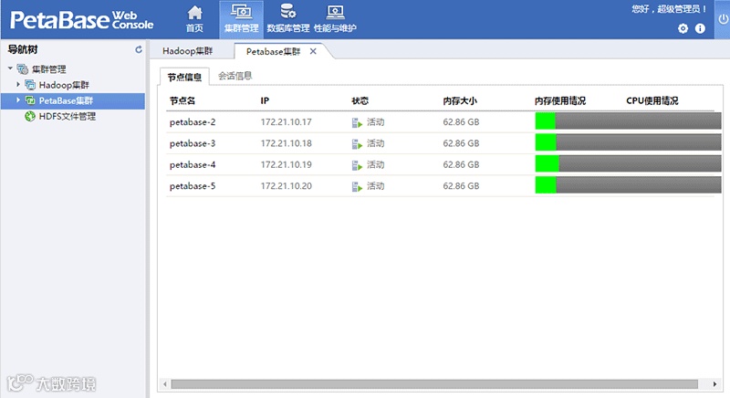The height and width of the screenshot is (398, 730).
Task: Sort by 状态 column header
Action: [x=360, y=100]
